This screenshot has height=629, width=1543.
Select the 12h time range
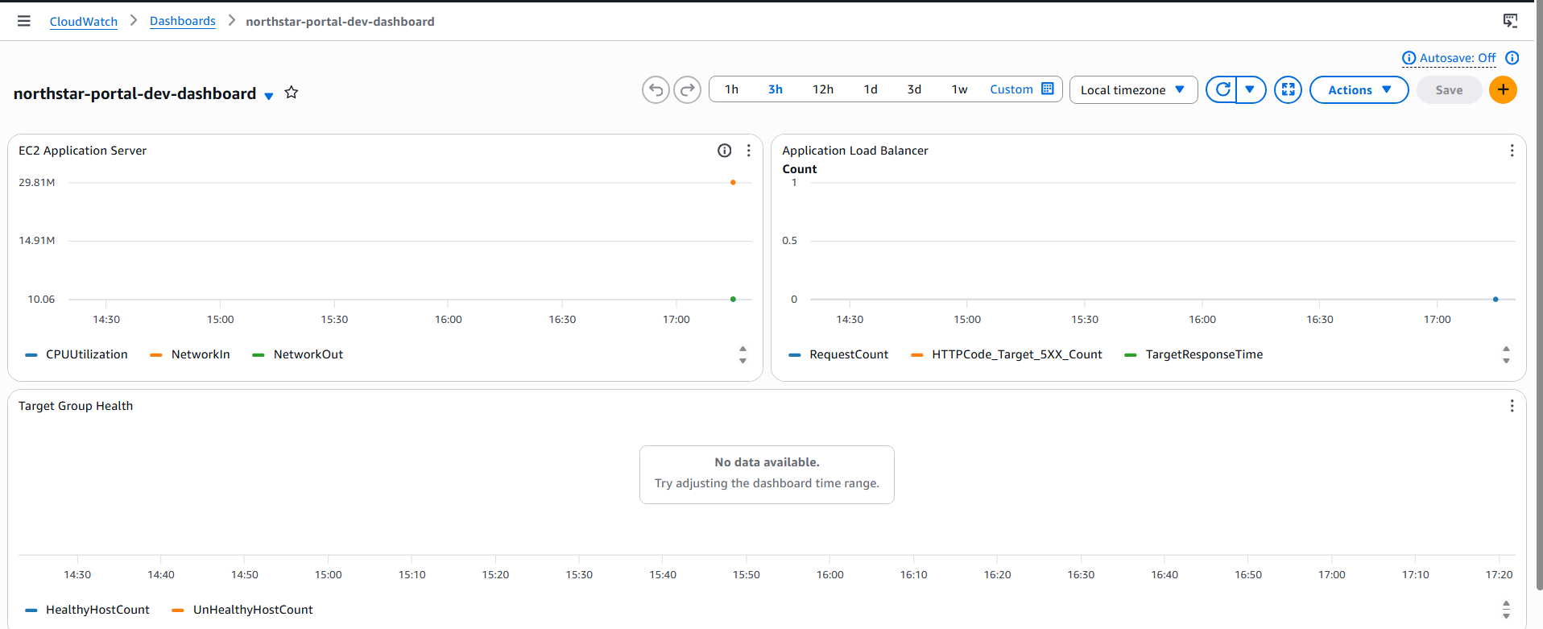click(x=822, y=89)
